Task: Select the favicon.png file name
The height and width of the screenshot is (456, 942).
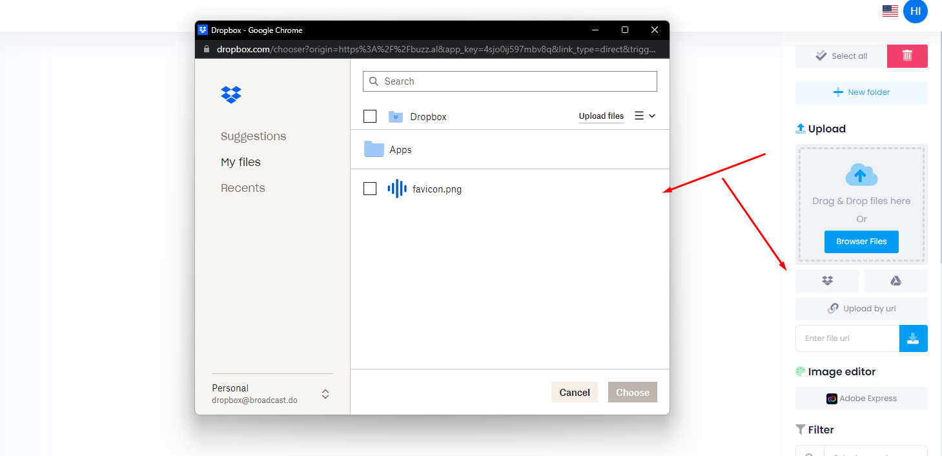Action: [x=437, y=189]
